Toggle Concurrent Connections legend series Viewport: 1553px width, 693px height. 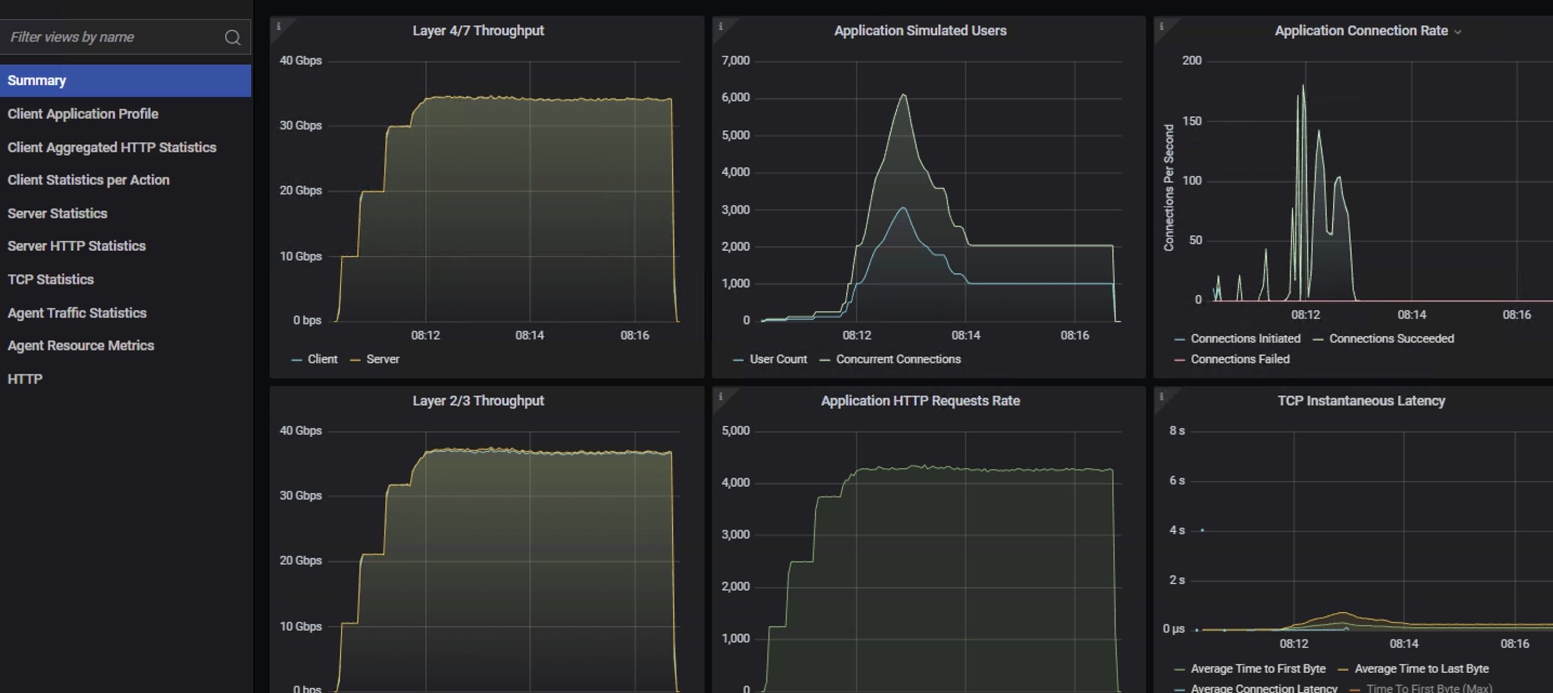click(898, 359)
